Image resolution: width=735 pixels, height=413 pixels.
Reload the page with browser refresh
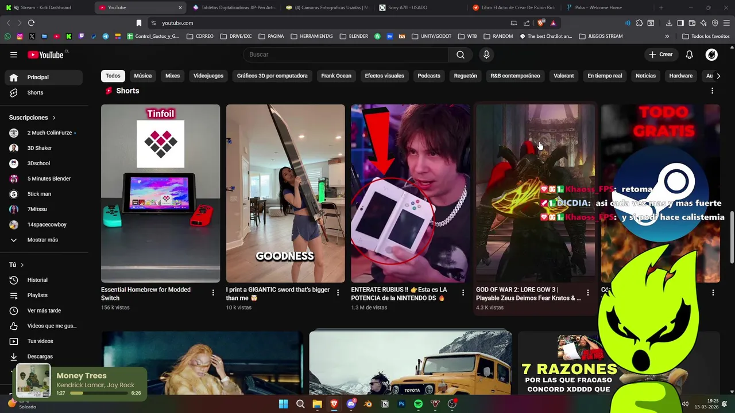31,23
